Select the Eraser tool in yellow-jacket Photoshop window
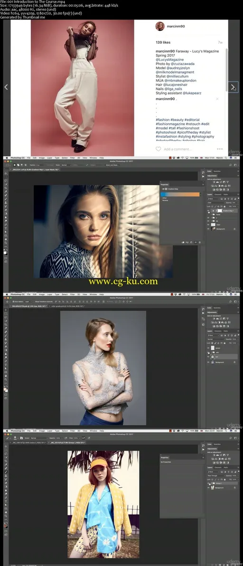This screenshot has width=243, height=566. [6, 483]
